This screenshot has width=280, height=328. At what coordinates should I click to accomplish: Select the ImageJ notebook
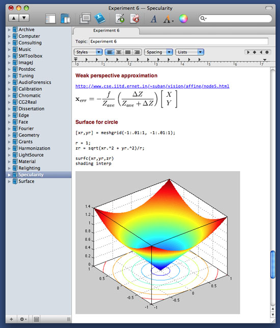[x=25, y=63]
